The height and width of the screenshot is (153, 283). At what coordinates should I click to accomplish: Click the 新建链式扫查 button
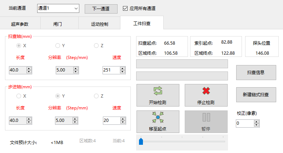tap(256, 95)
